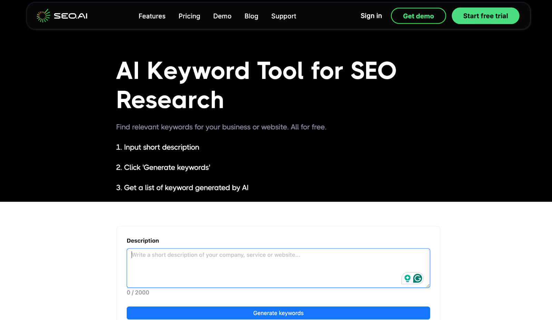Click '1. Input short description' step text
Screen dimensions: 552x320
click(x=158, y=147)
